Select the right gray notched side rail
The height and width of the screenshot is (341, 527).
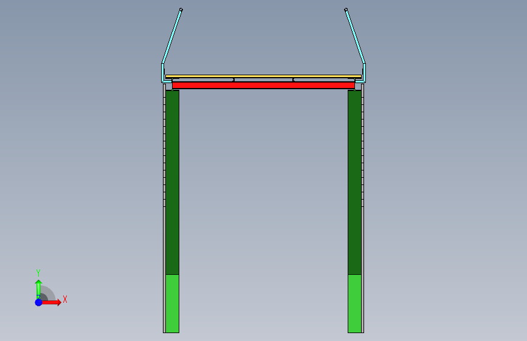coord(363,208)
